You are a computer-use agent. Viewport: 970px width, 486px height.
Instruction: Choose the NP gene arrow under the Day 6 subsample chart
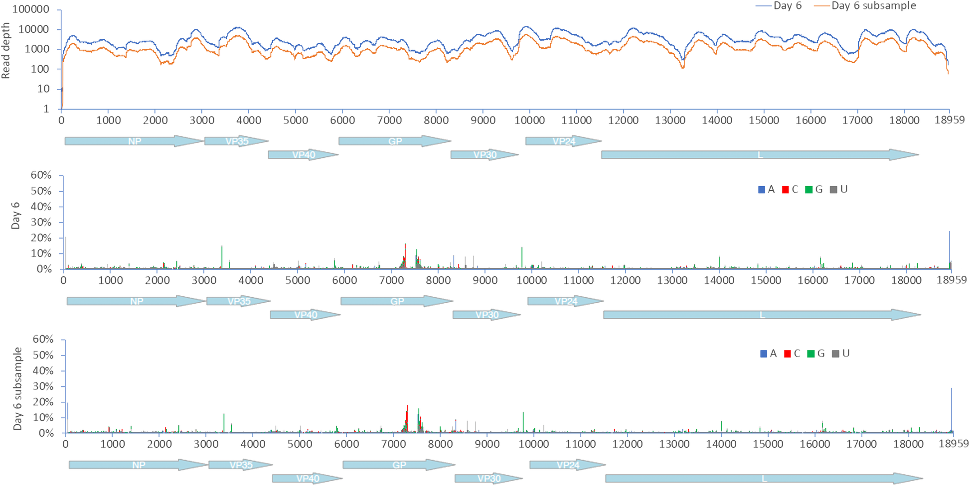(139, 465)
